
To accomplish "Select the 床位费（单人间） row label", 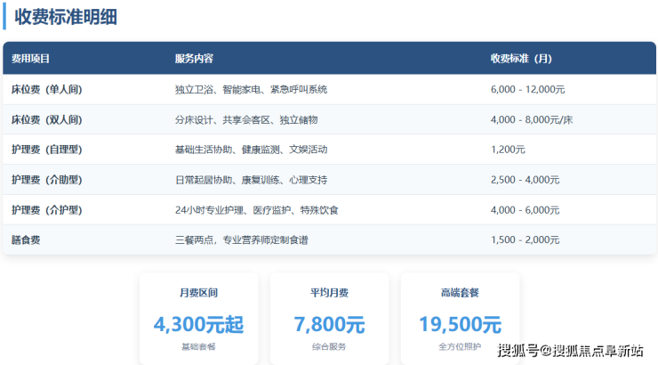I will 46,90.
